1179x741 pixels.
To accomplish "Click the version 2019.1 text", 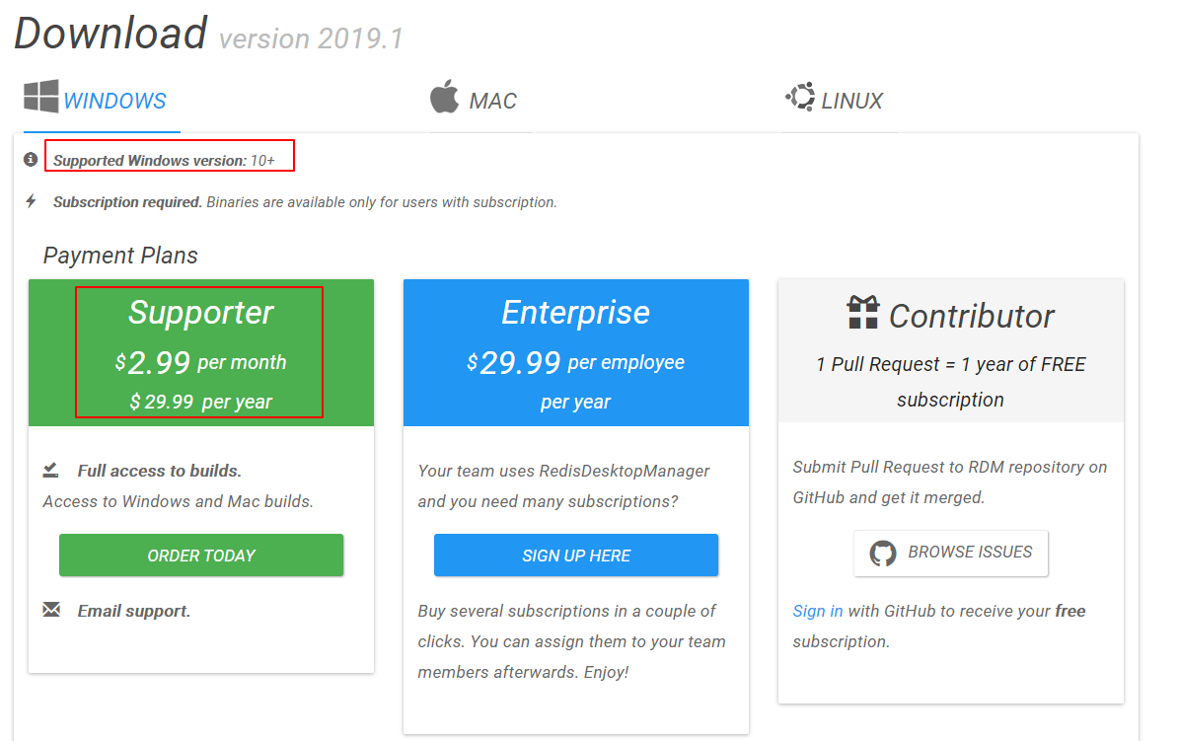I will 312,38.
